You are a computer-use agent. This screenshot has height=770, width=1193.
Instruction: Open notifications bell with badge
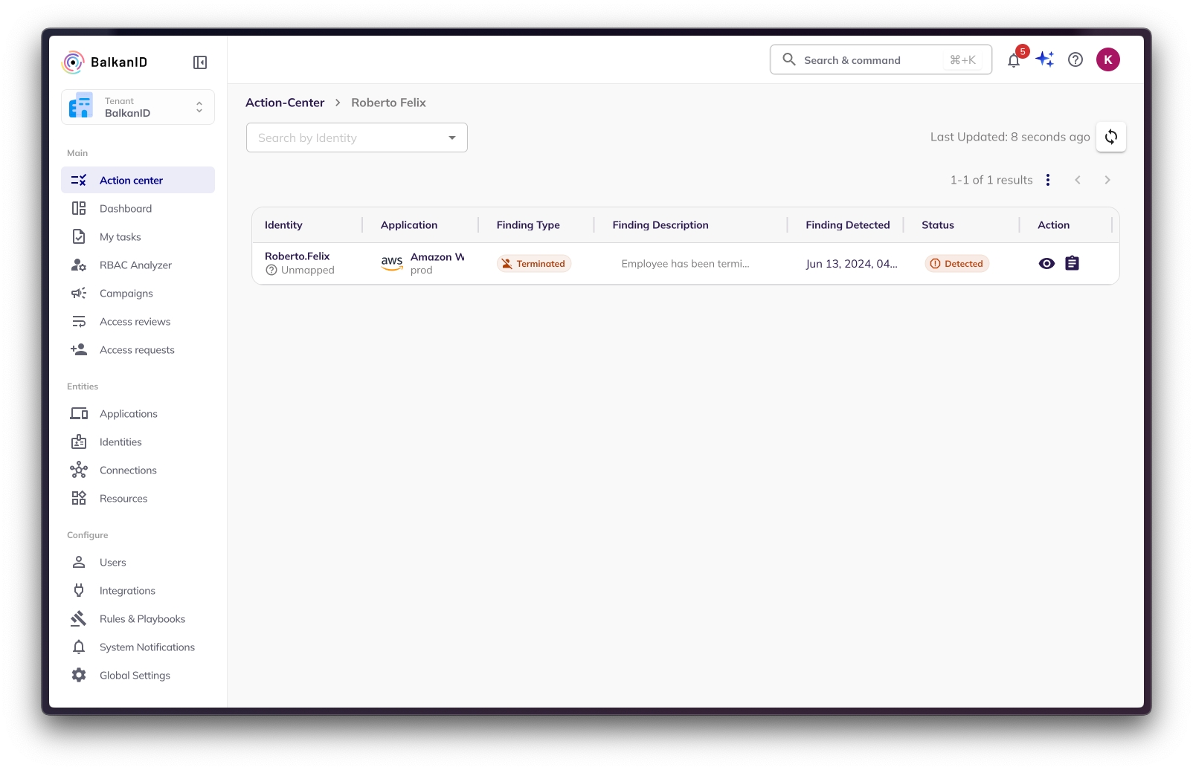(x=1014, y=59)
